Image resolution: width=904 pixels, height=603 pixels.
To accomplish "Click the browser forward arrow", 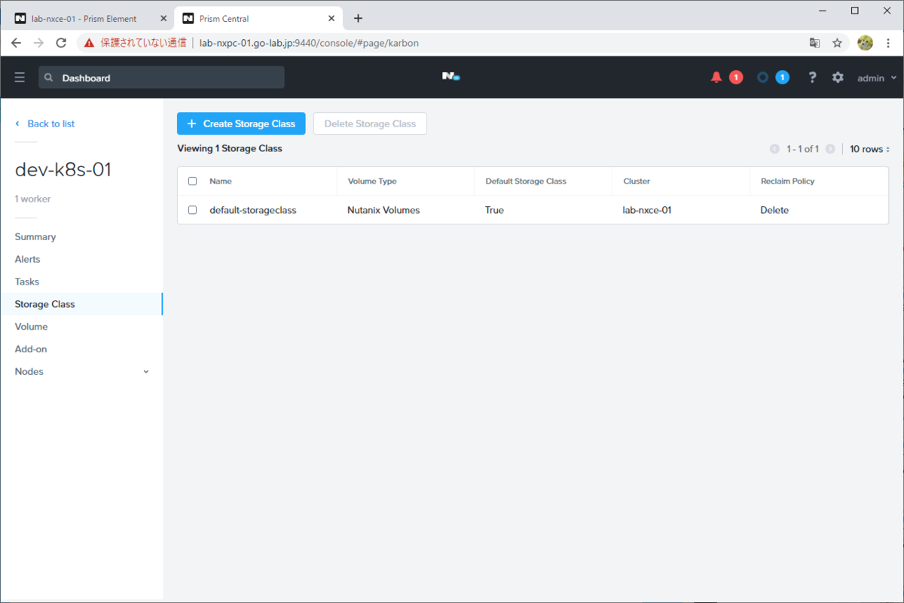I will tap(38, 43).
